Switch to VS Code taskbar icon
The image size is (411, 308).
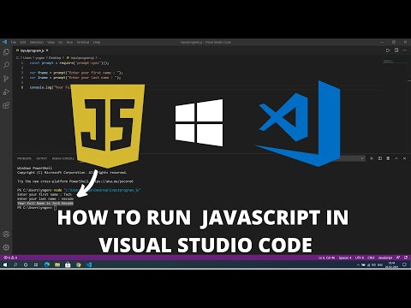89,264
